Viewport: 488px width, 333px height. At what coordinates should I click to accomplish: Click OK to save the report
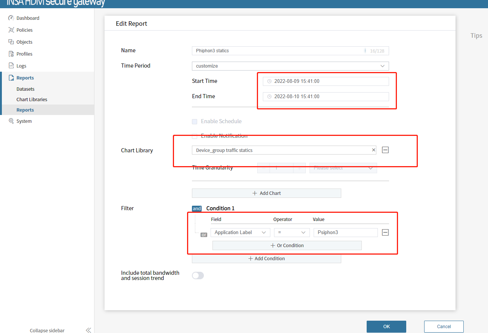click(x=386, y=326)
